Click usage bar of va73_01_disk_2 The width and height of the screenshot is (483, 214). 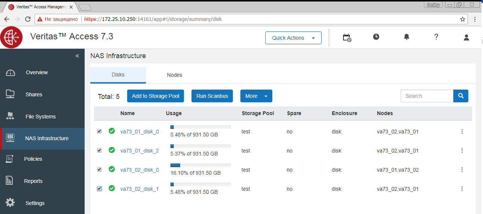[x=200, y=146]
